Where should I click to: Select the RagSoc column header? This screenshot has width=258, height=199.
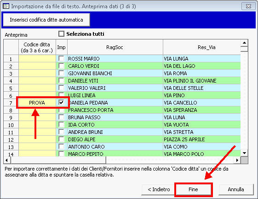tap(115, 47)
